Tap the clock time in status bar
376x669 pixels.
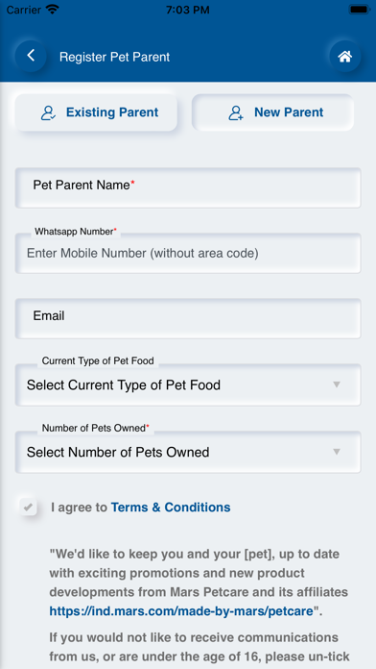click(188, 10)
